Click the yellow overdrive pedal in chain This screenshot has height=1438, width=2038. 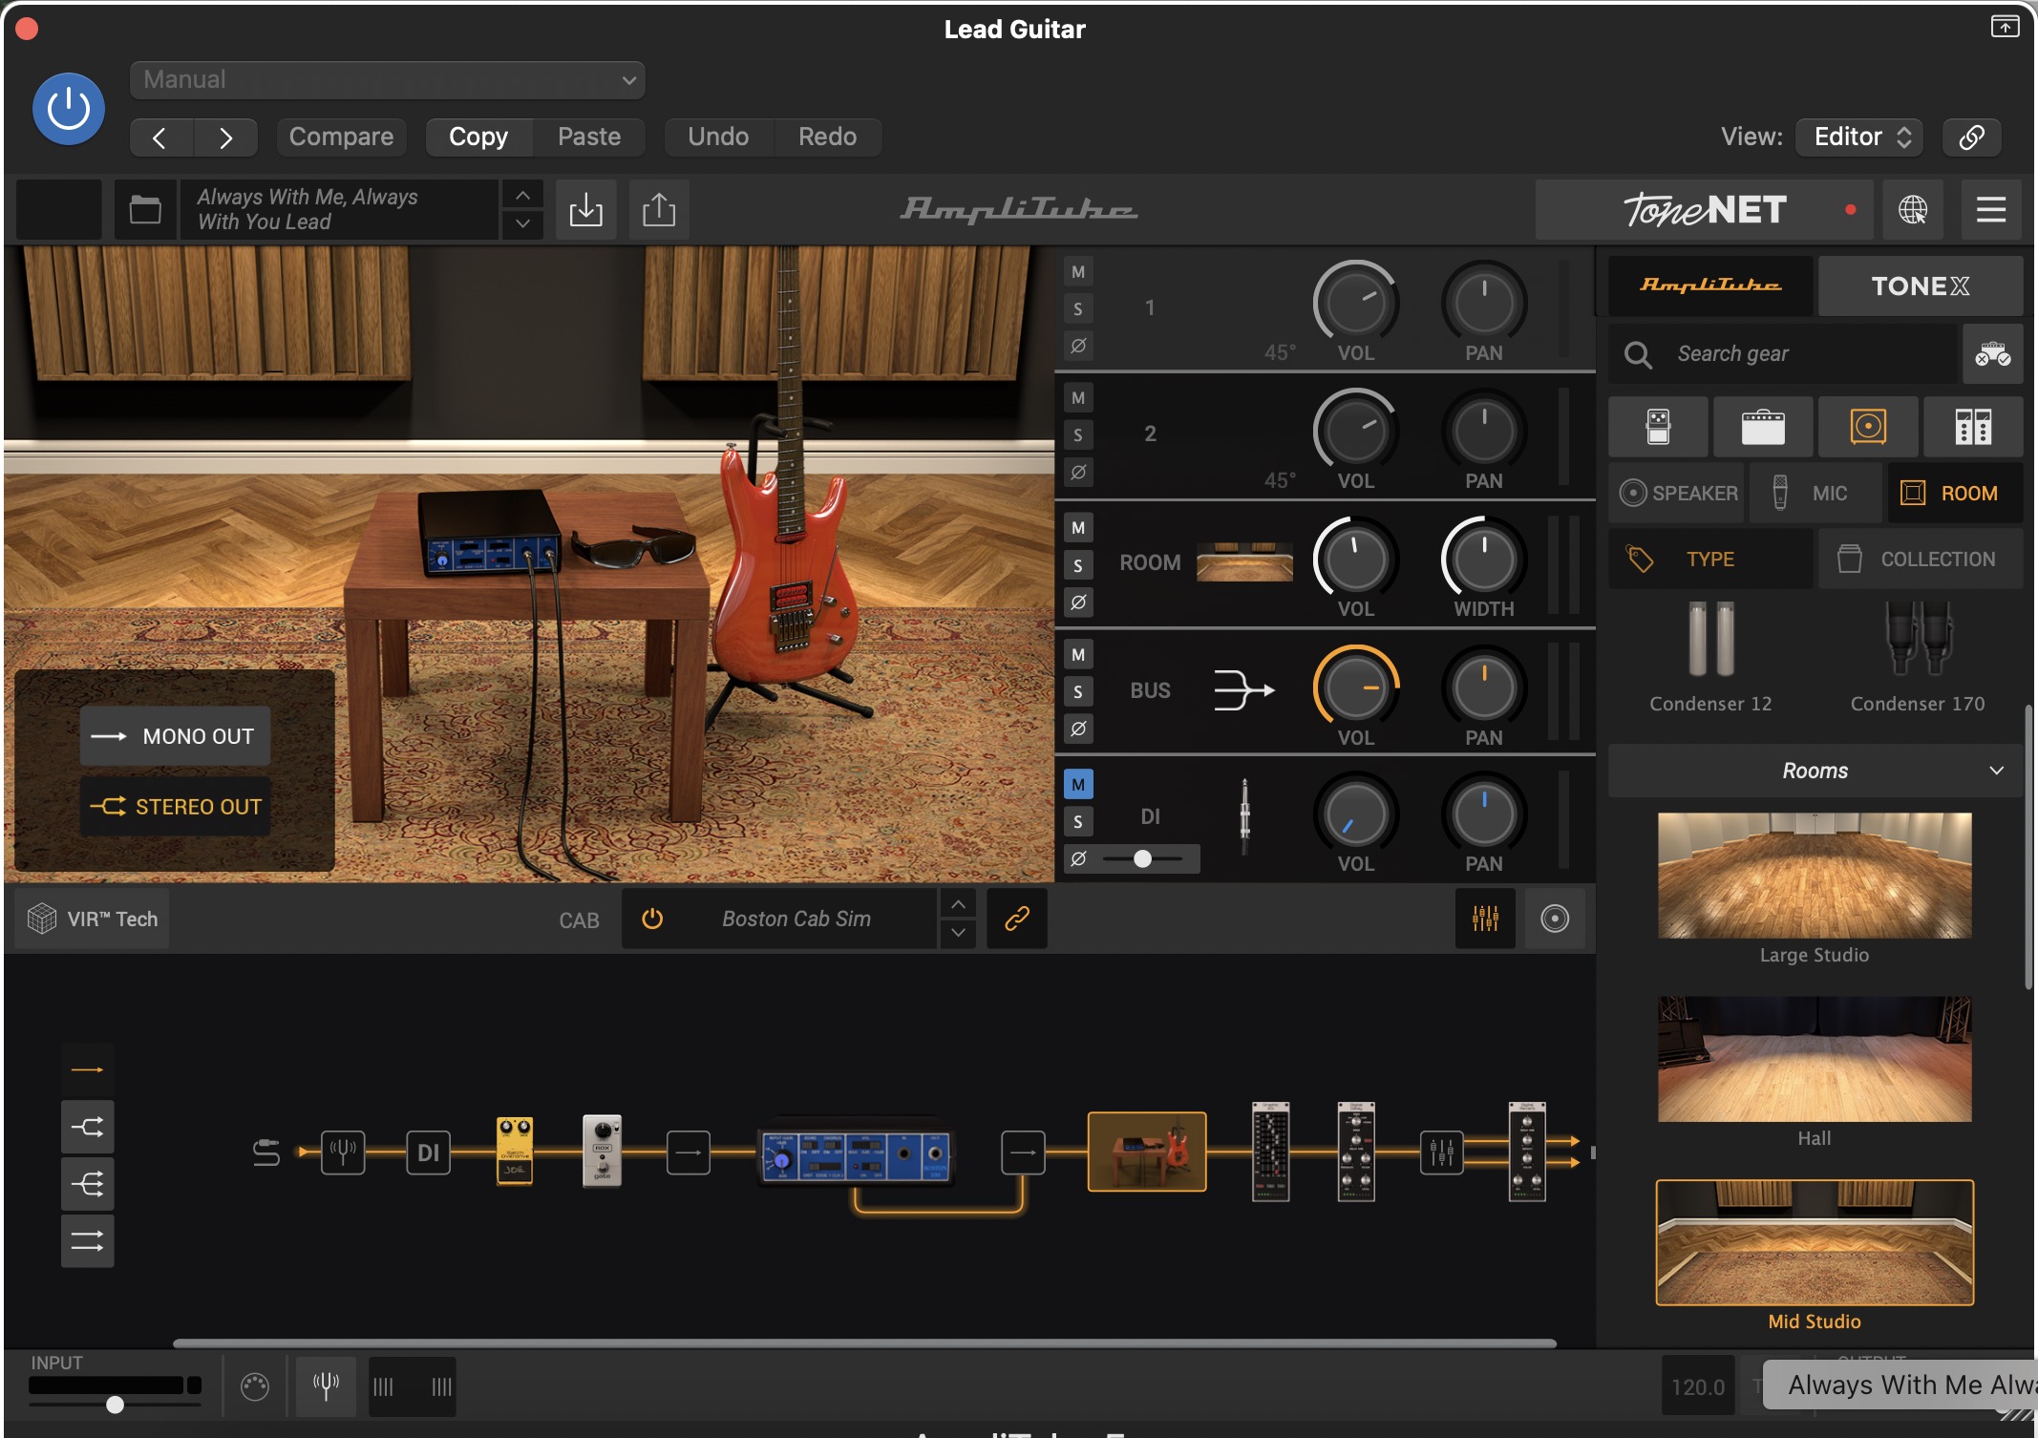click(x=515, y=1152)
